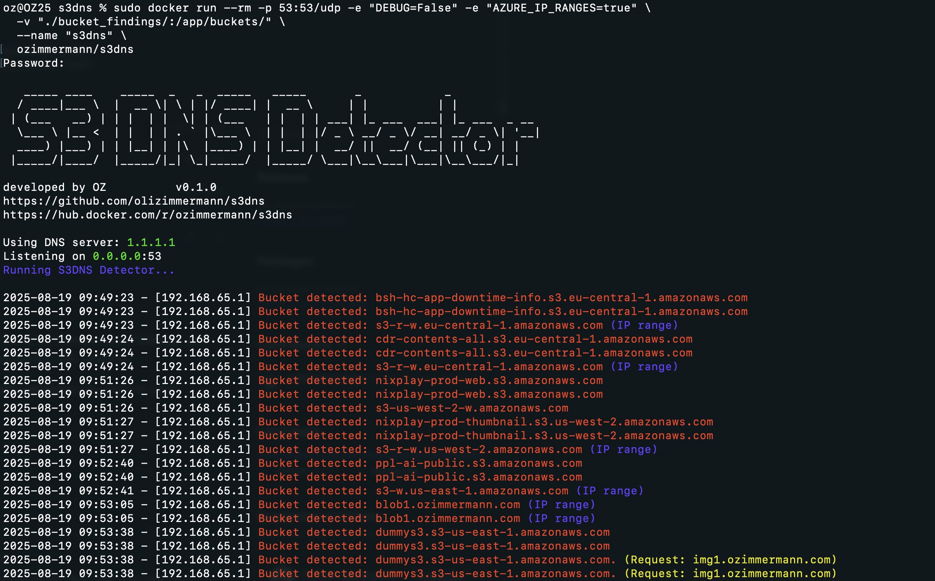Click s3-r-w.eu-central-1 hostname in 09:49:24 row
The image size is (935, 581).
pos(489,367)
